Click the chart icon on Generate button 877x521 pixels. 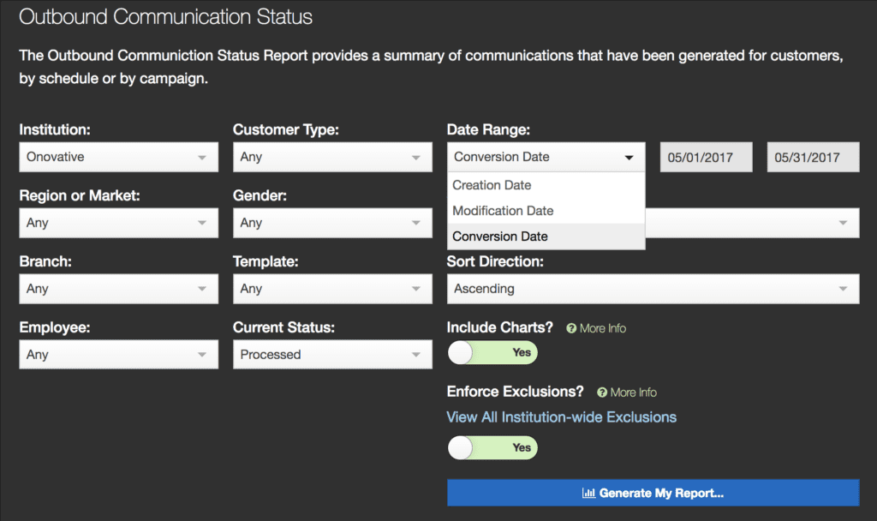pos(588,493)
